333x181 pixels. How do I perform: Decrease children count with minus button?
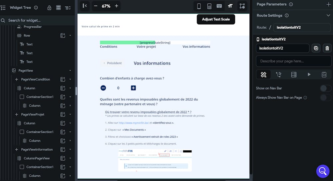tap(103, 88)
